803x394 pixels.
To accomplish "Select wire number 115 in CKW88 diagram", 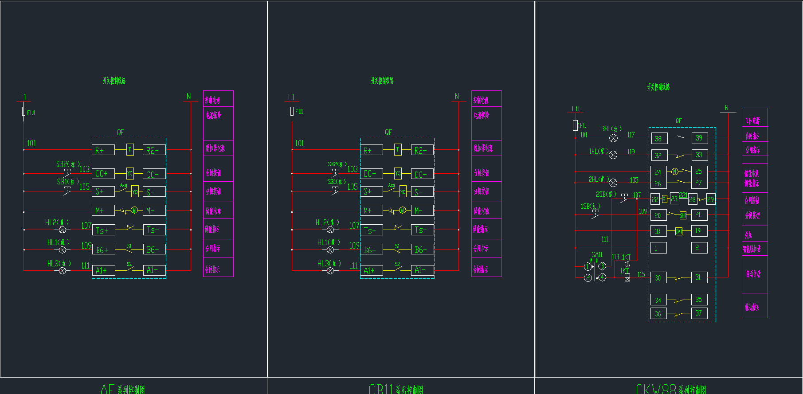I will coord(641,274).
